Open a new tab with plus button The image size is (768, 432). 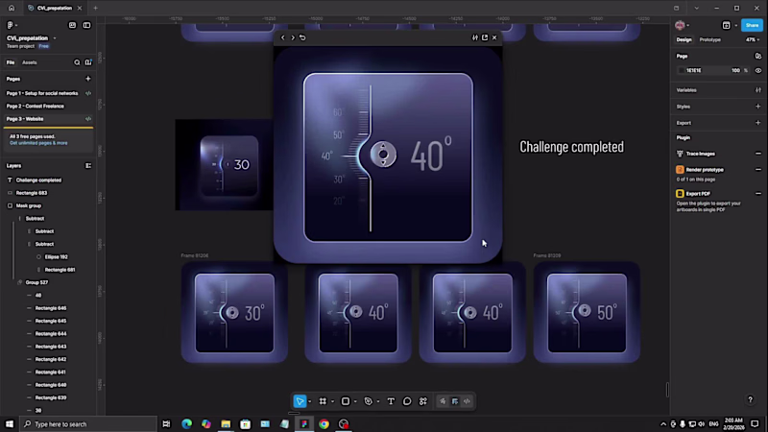tap(95, 9)
